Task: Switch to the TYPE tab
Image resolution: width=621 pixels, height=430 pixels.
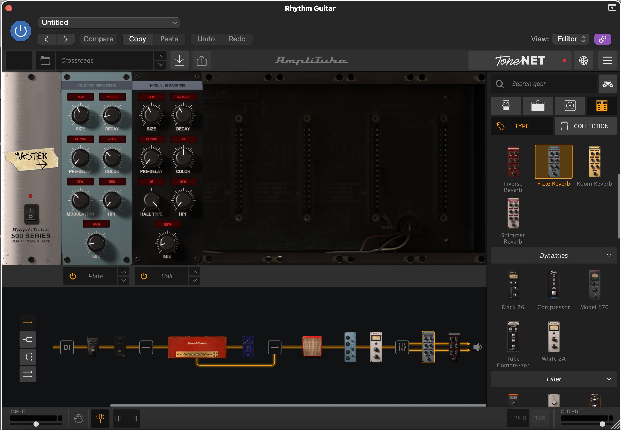Action: (x=522, y=126)
